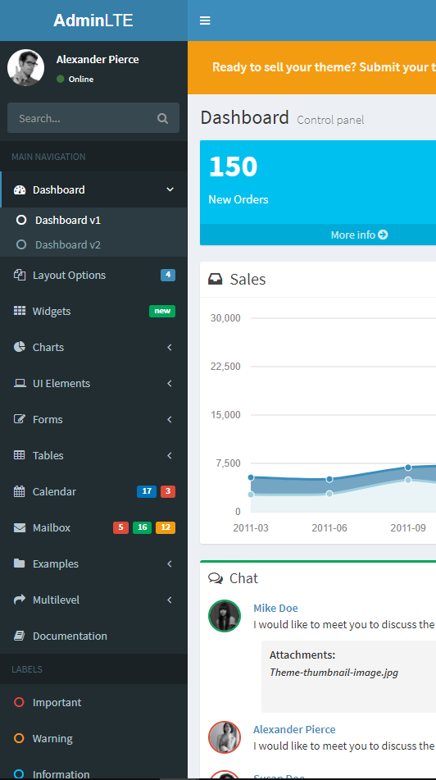Viewport: 436px width, 780px height.
Task: Click More info on New Orders
Action: pyautogui.click(x=318, y=235)
